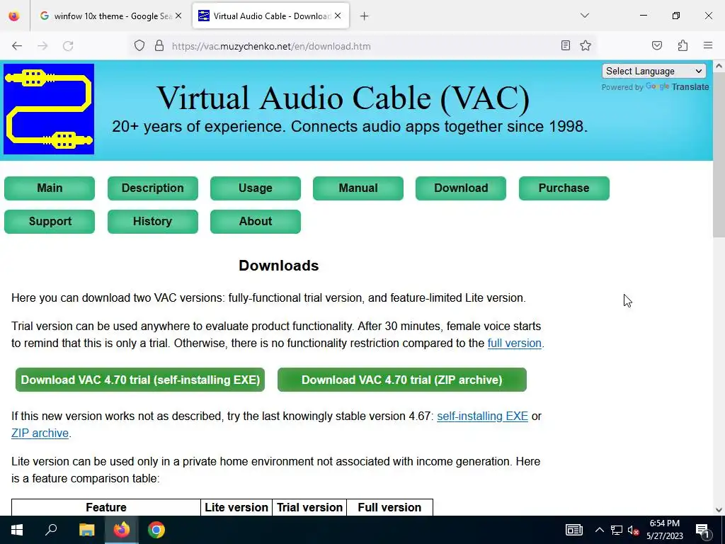Download VAC 4.70 trial ZIP archive

click(x=402, y=380)
